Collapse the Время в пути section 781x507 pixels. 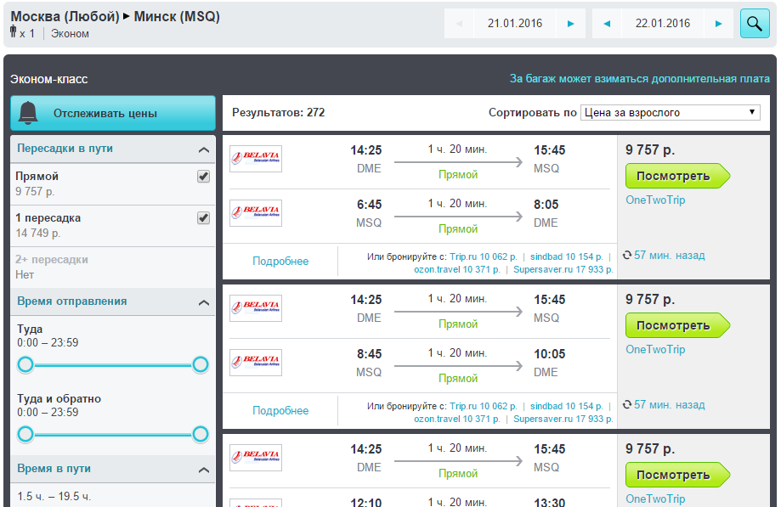pyautogui.click(x=204, y=469)
